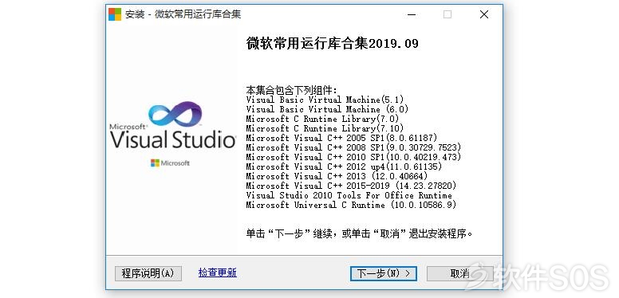Follow the 检查更新 link
This screenshot has height=298, width=619.
pyautogui.click(x=218, y=273)
